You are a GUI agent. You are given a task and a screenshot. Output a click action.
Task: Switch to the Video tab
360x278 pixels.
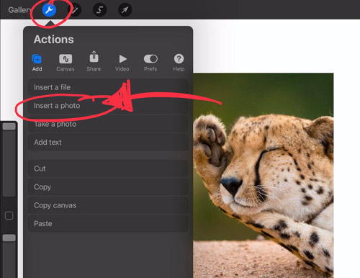tap(122, 63)
